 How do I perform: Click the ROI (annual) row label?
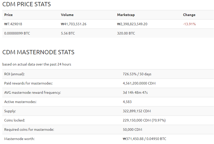(x=14, y=74)
